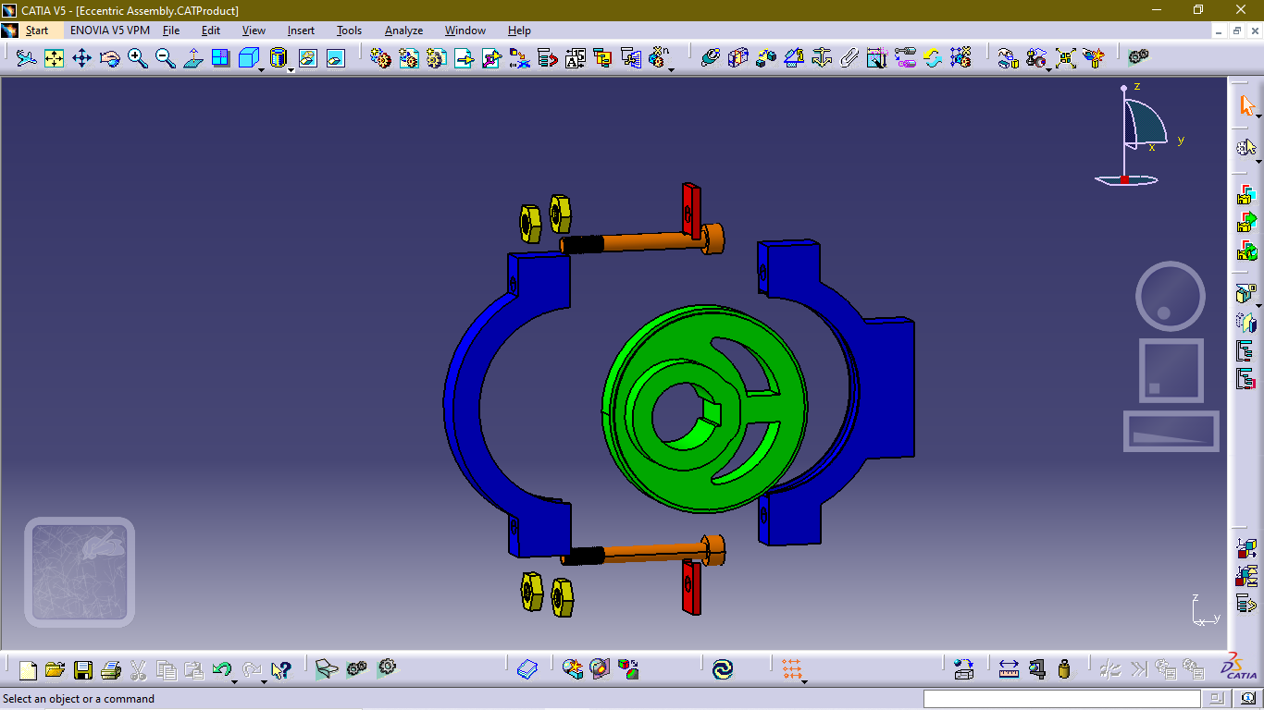Open the Insert menu
This screenshot has width=1264, height=710.
[301, 31]
